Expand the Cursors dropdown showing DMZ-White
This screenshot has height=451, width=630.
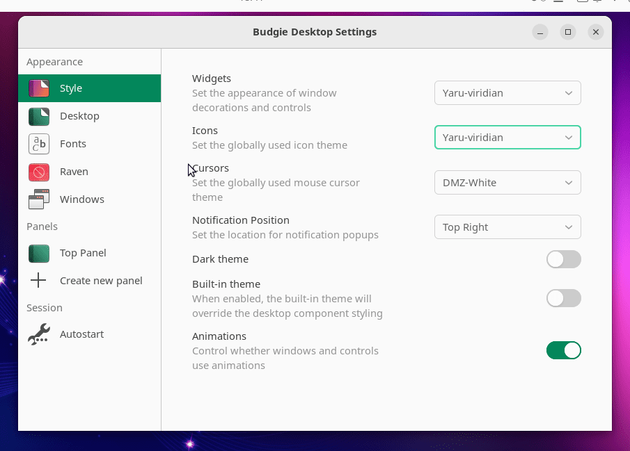pyautogui.click(x=507, y=182)
